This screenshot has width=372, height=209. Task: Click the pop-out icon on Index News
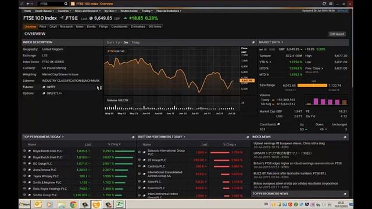click(345, 137)
